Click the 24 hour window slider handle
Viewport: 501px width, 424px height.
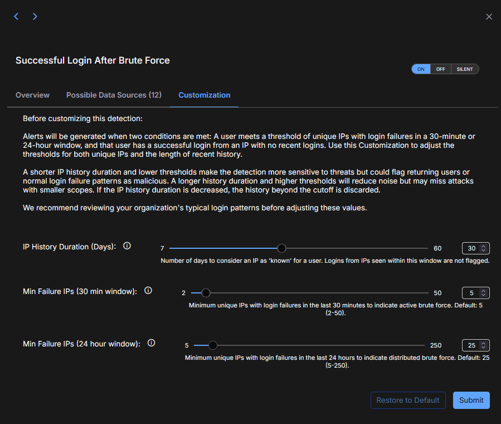point(212,345)
